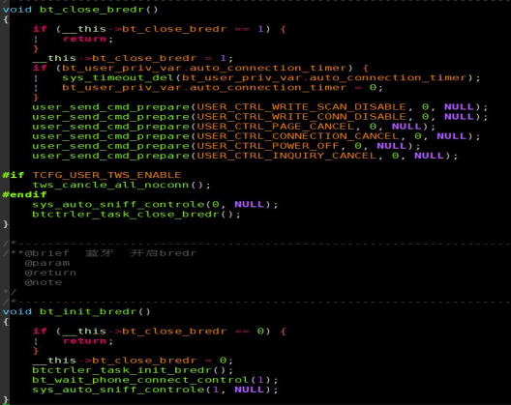
Task: Click the opening brace after bt_close_bredr()
Action: coord(6,19)
